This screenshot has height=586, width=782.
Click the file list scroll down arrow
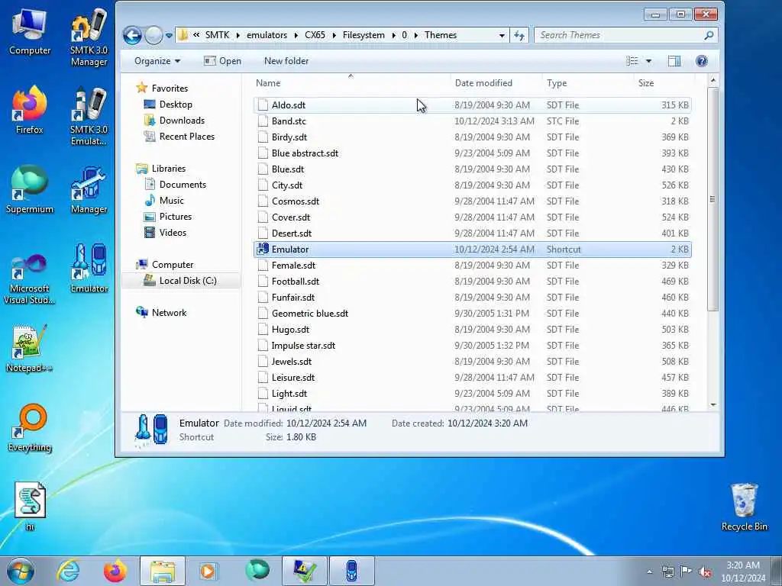[x=713, y=404]
